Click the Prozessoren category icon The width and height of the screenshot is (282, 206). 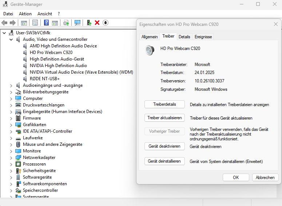18,164
